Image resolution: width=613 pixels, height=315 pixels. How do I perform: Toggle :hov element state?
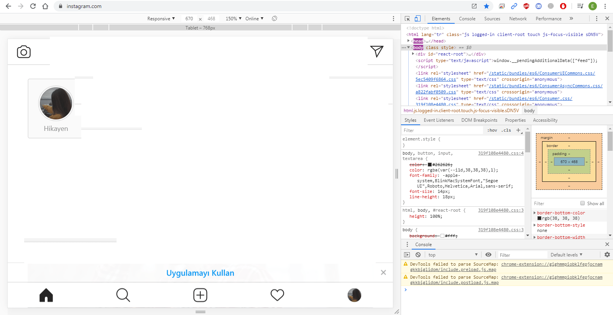(492, 131)
